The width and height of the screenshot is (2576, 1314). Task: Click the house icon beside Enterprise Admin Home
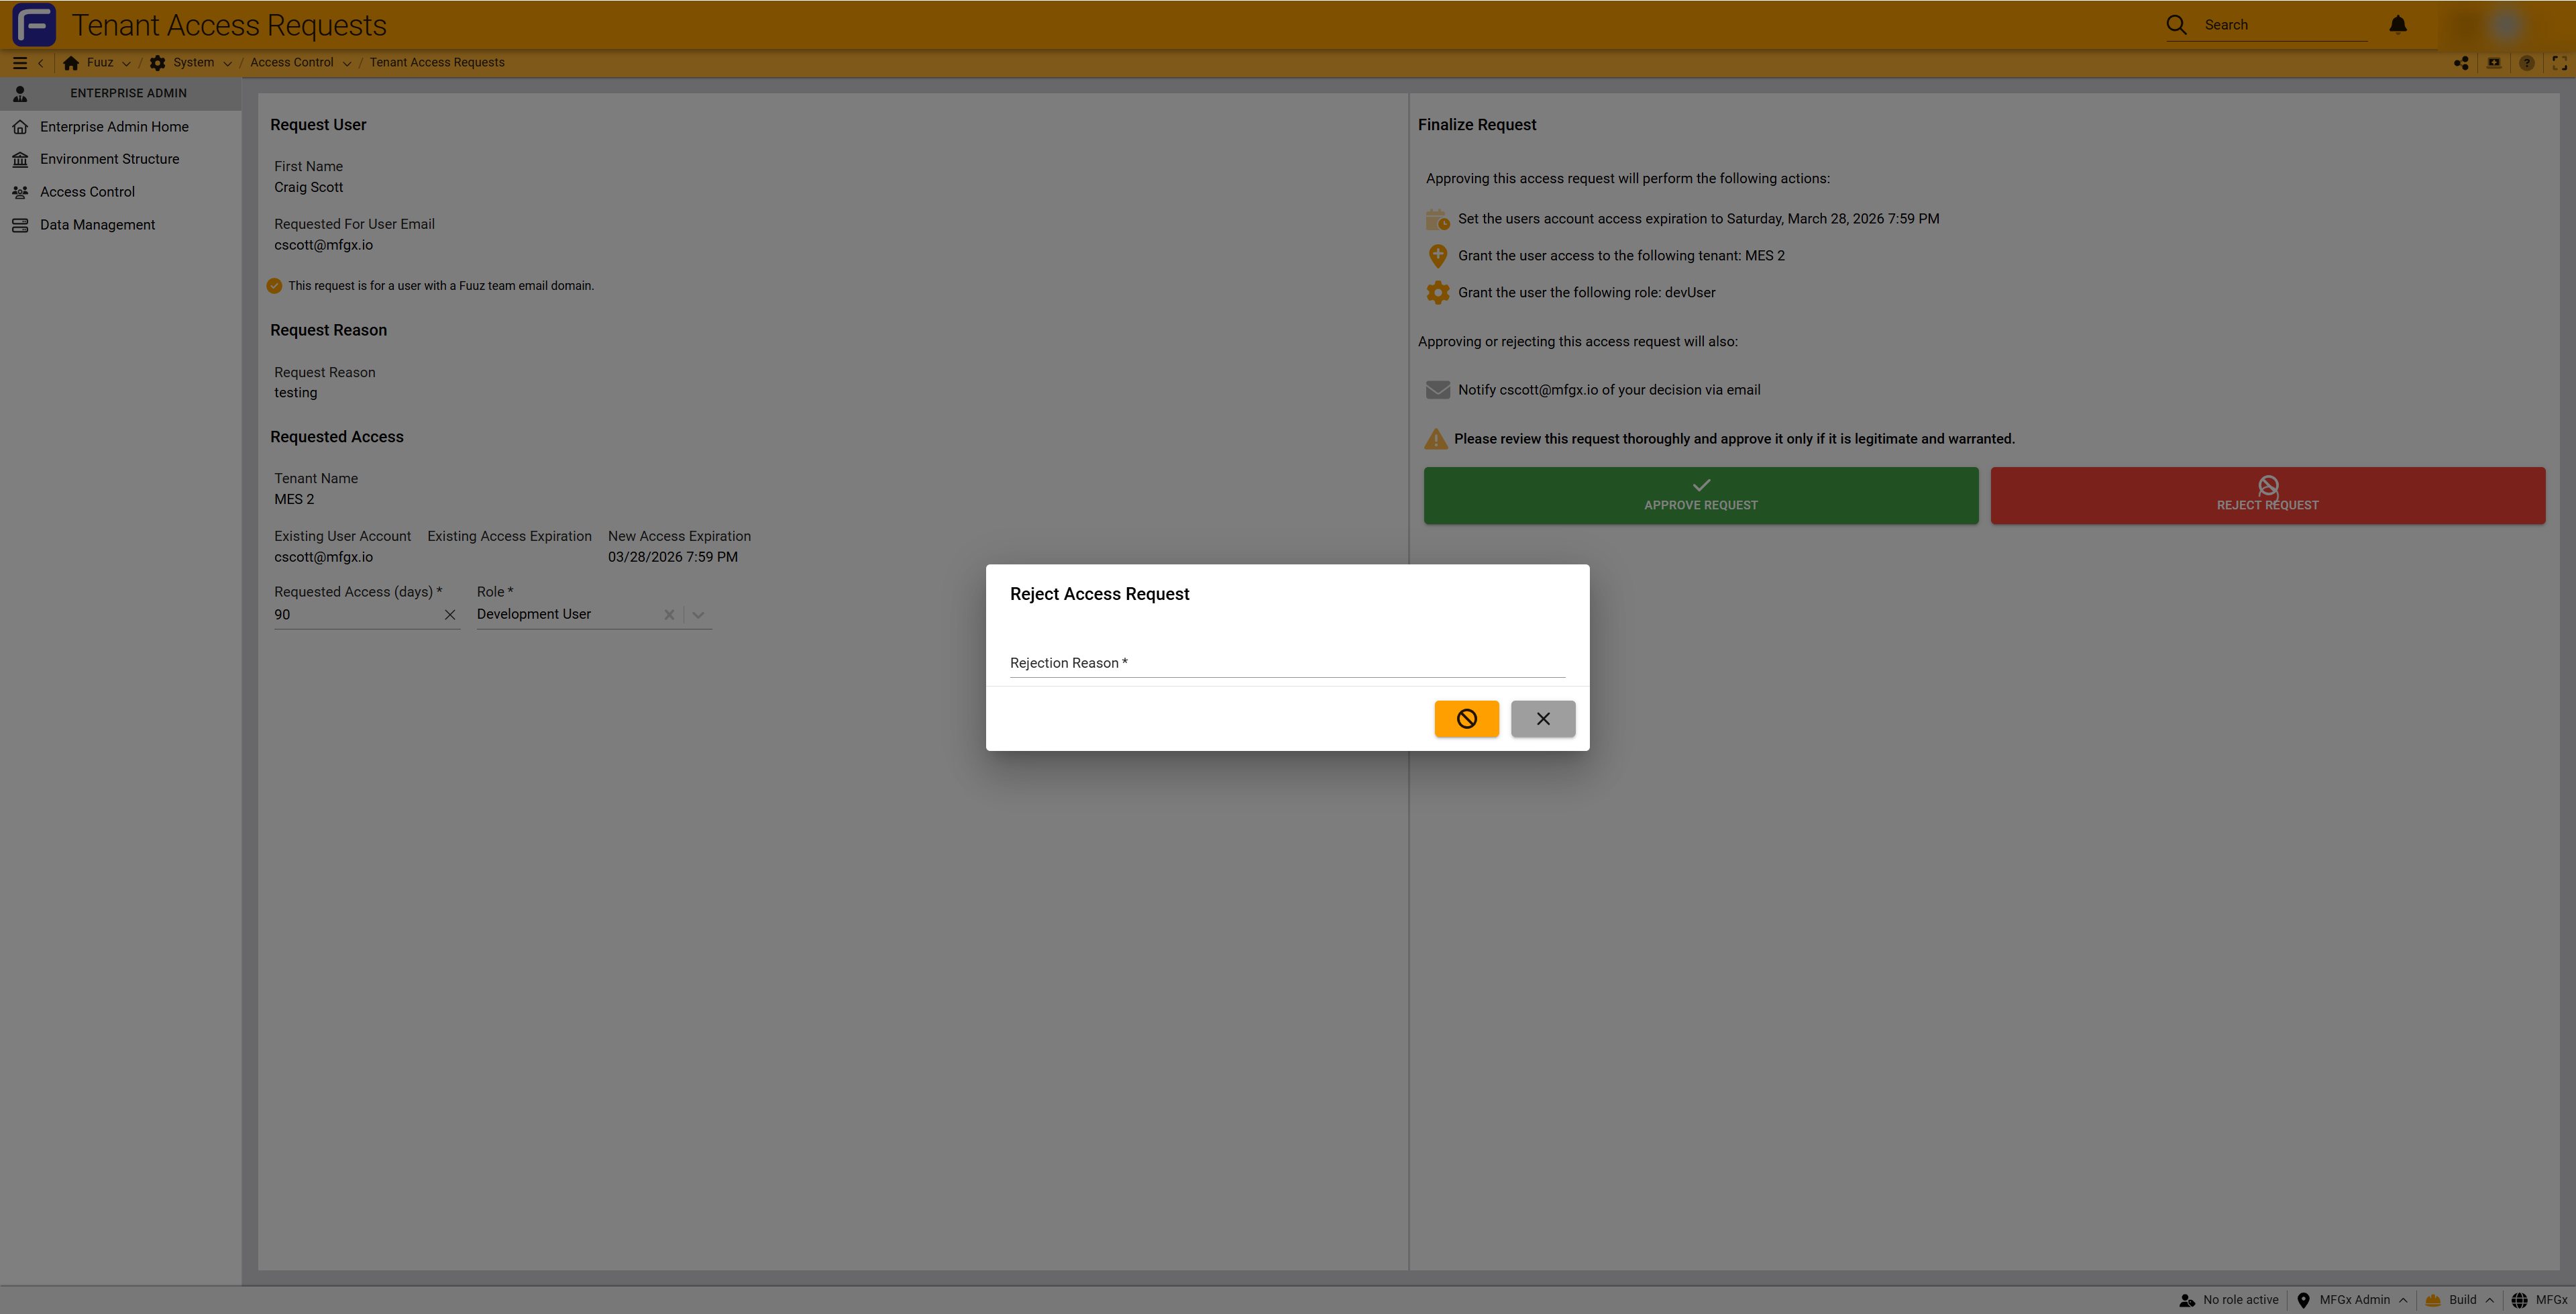click(x=20, y=127)
